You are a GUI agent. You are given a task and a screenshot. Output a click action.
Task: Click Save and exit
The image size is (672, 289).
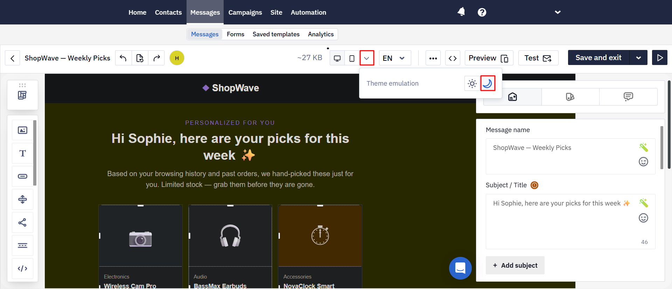click(x=598, y=58)
